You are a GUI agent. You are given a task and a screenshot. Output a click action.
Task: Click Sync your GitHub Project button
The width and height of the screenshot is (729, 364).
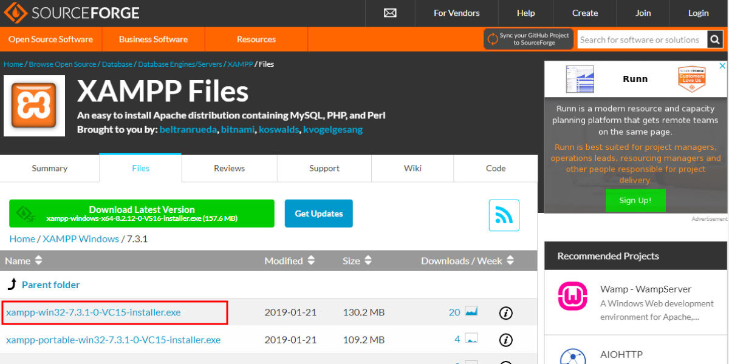529,39
